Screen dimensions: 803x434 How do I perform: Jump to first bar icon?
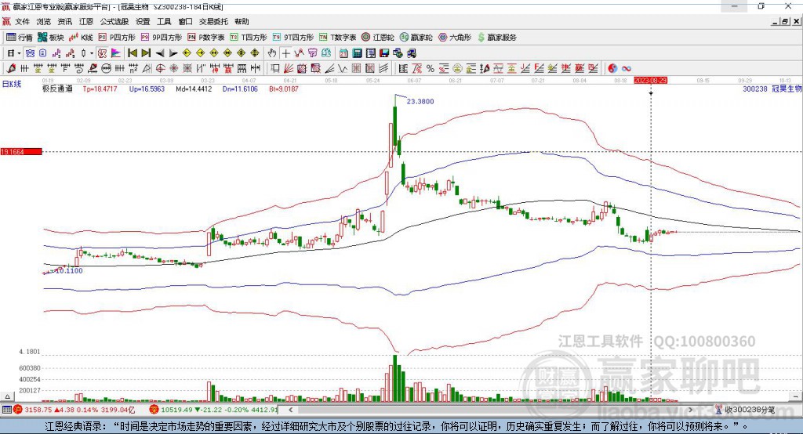tap(132, 53)
